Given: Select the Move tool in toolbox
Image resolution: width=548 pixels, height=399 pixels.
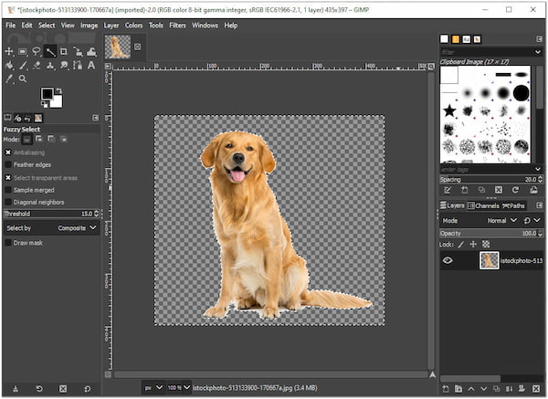Looking at the screenshot, I should coord(9,52).
